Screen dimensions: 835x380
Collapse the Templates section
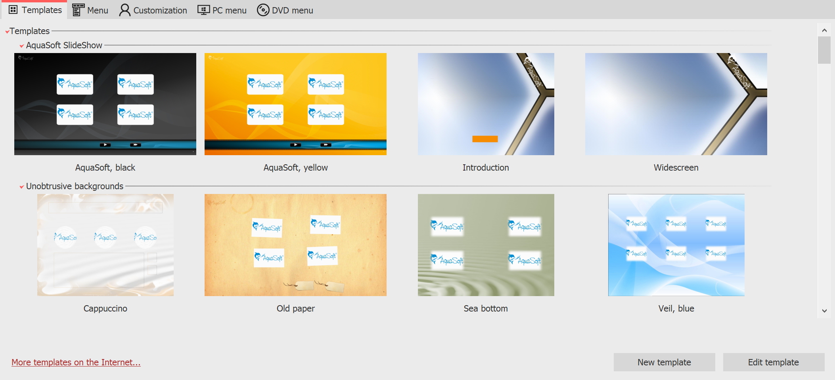[7, 31]
